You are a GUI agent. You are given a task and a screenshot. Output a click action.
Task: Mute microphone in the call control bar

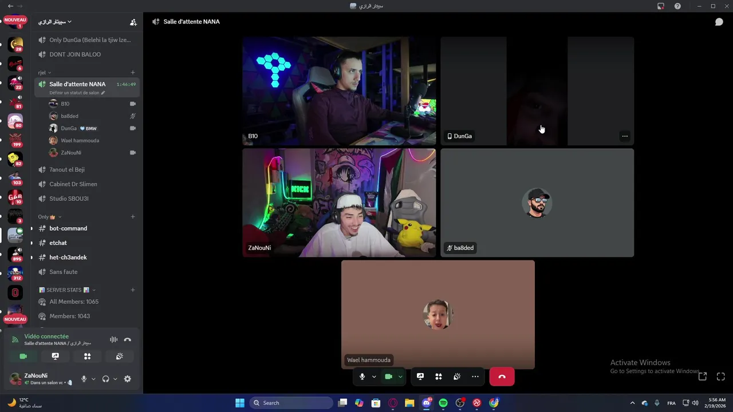[362, 377]
